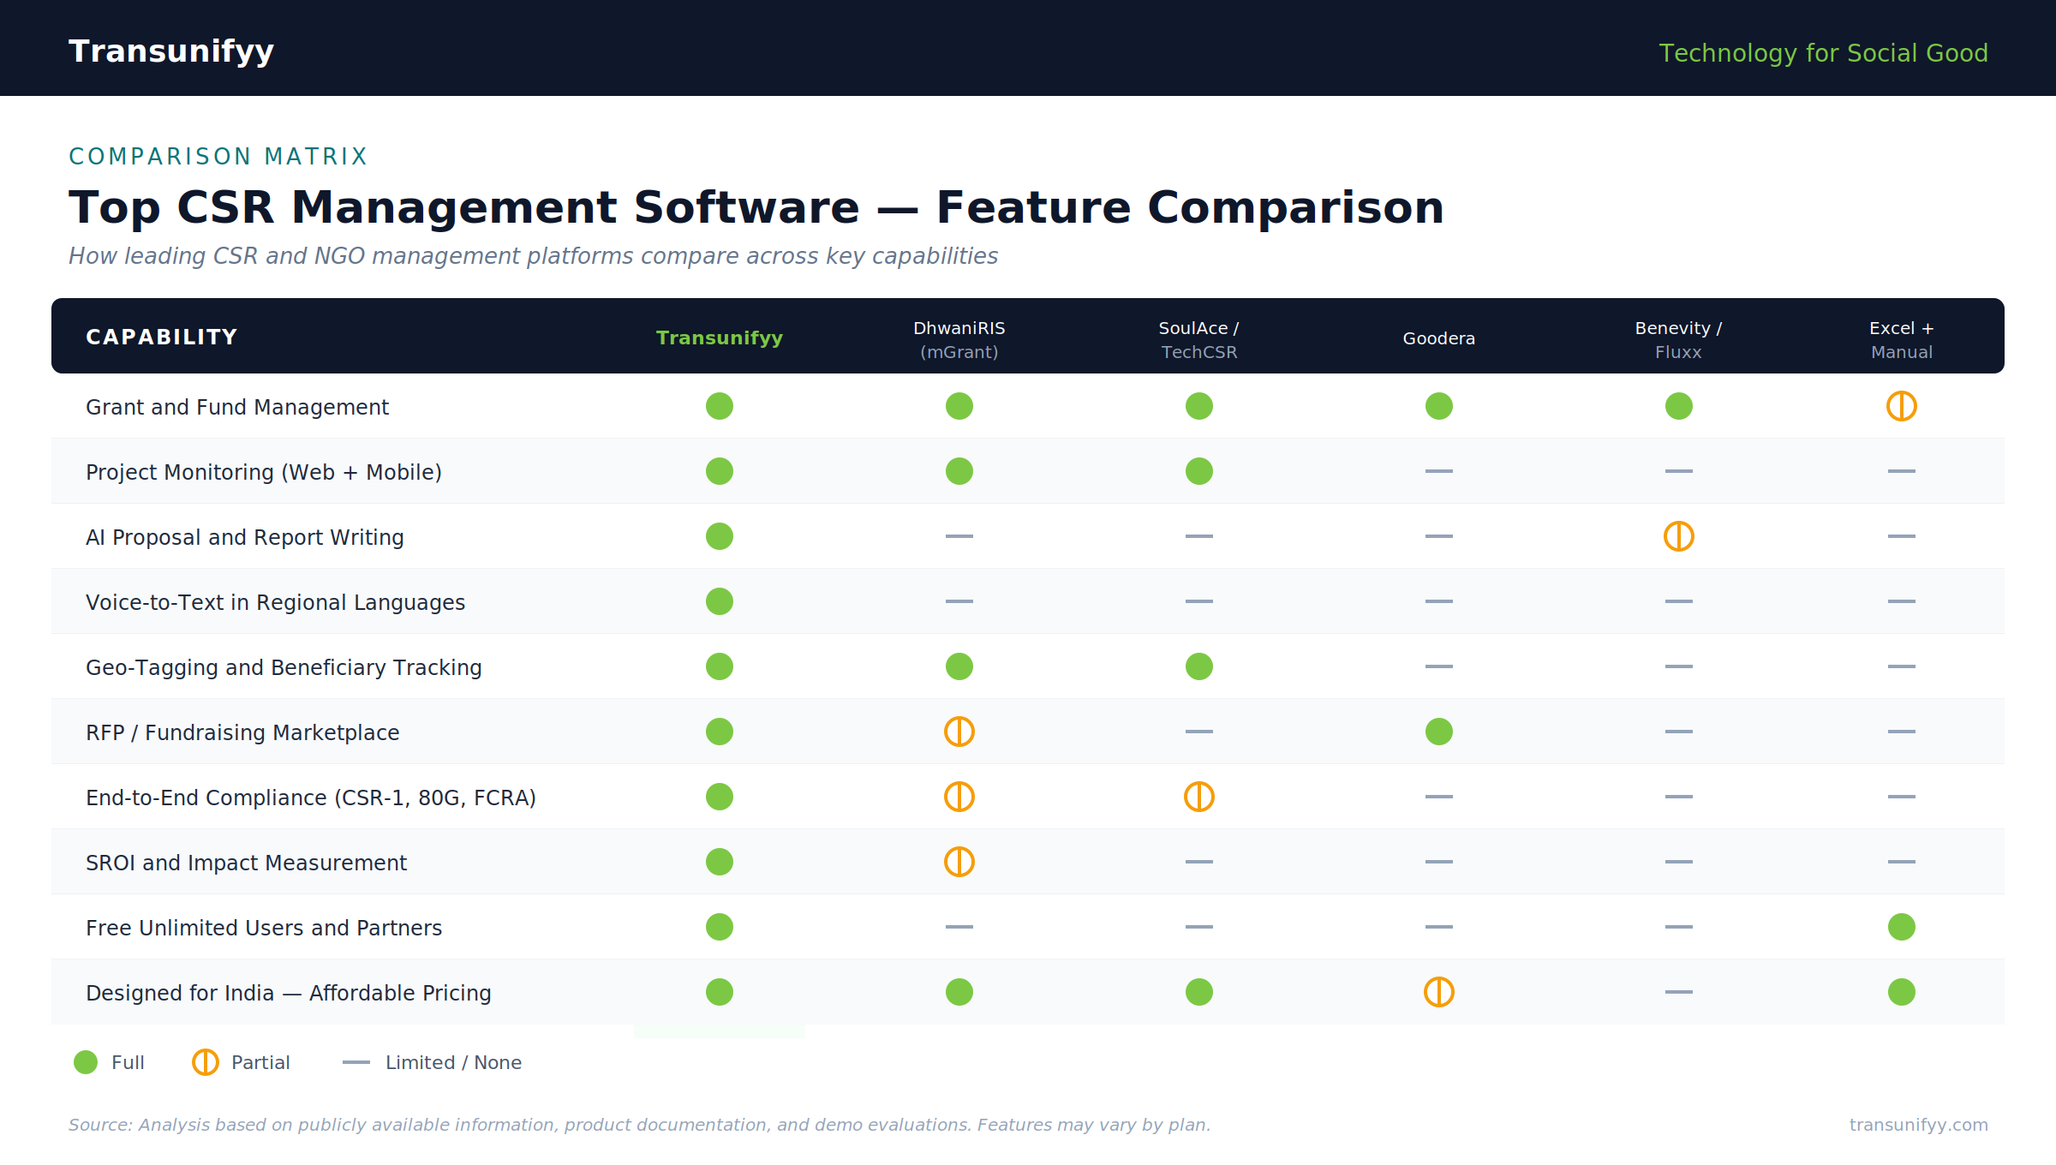
Task: Click Transunifyy full dot for Free Unlimited Users
Action: tap(720, 927)
